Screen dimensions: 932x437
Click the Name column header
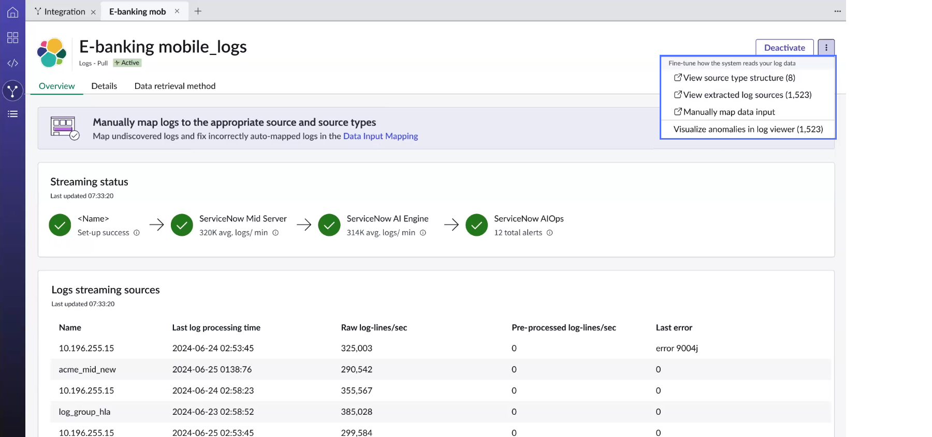pyautogui.click(x=70, y=327)
